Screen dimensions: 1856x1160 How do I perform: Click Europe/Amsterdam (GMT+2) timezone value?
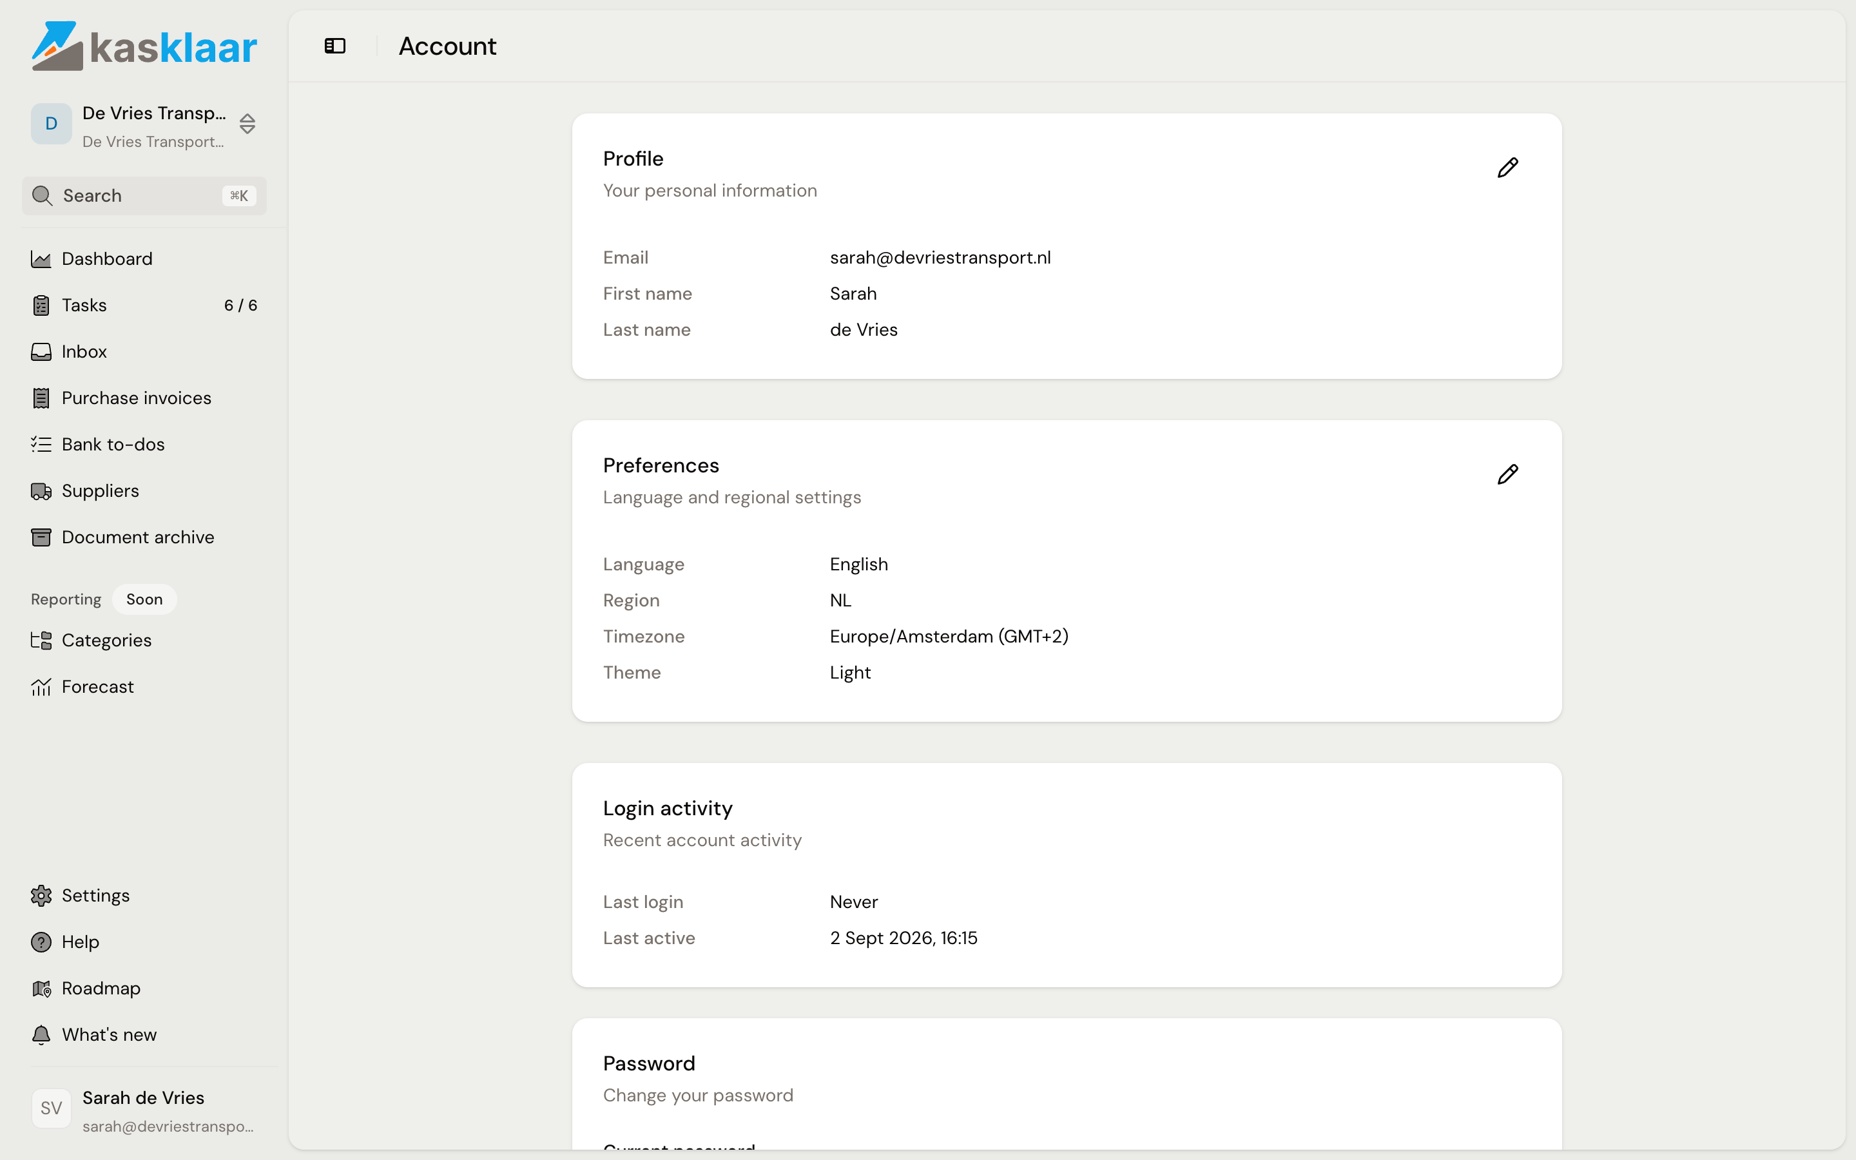click(949, 637)
